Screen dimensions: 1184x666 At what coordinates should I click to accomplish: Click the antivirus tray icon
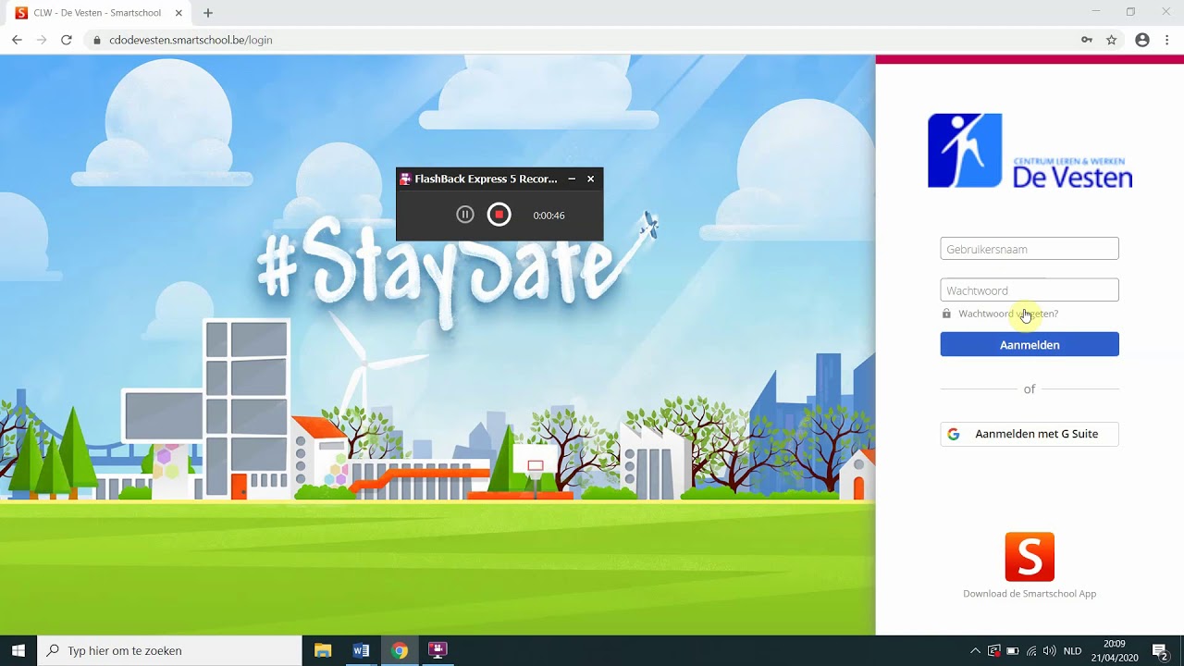point(994,650)
